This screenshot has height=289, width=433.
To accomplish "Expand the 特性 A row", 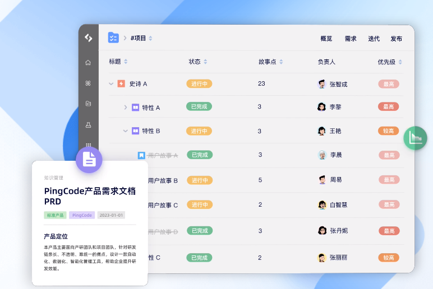I will click(x=126, y=108).
